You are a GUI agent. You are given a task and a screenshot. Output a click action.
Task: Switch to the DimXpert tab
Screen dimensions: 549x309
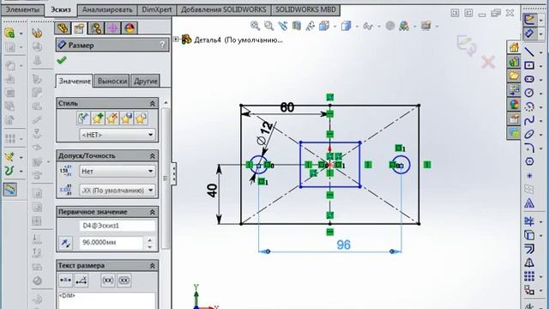tap(156, 9)
